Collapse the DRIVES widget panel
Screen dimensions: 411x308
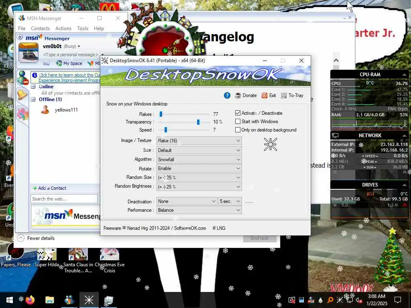[404, 185]
